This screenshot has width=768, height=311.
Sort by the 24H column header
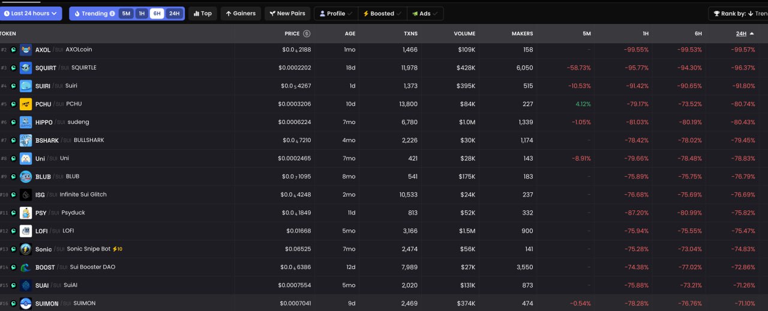coord(742,34)
